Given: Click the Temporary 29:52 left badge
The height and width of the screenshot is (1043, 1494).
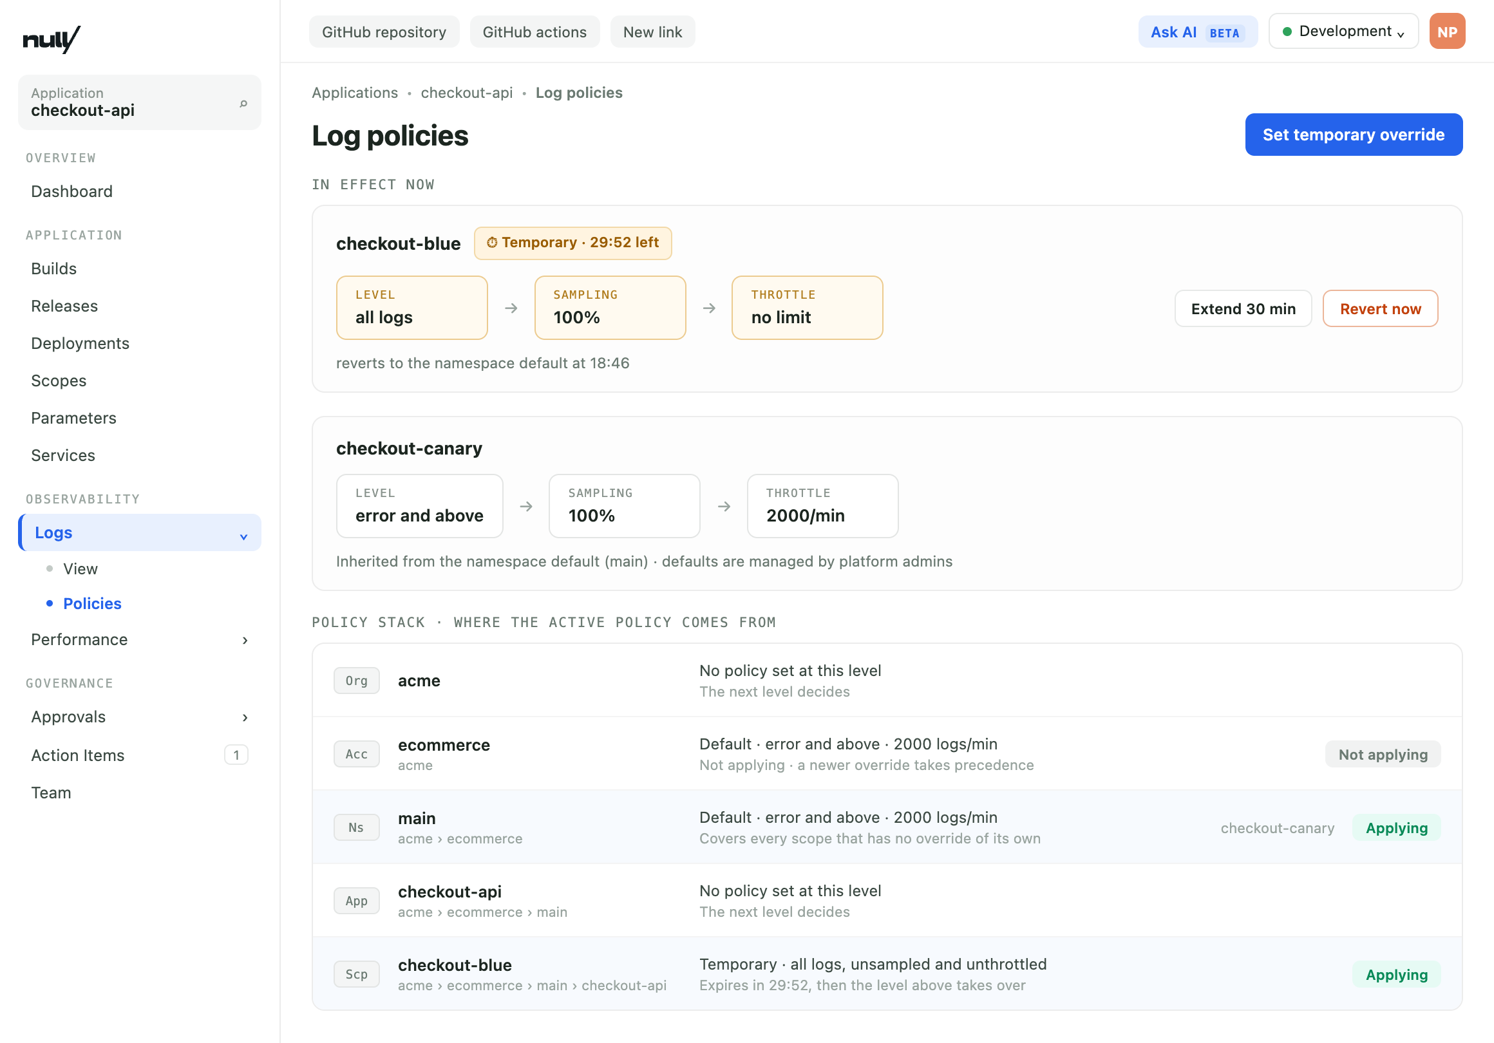Looking at the screenshot, I should pyautogui.click(x=572, y=243).
